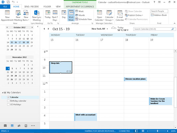Open the FILE tab
This screenshot has width=177, height=133.
coord(5,7)
